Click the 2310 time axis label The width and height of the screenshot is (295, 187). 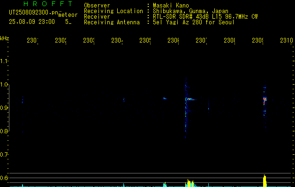(287, 40)
